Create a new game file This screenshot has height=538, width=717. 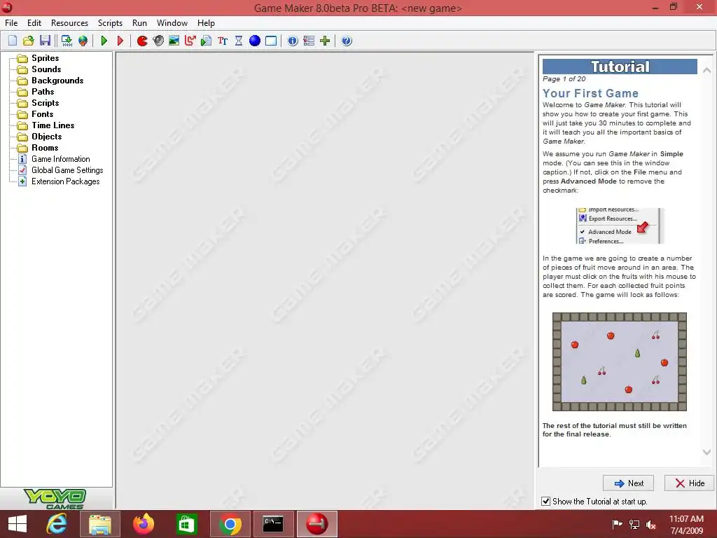pos(13,41)
